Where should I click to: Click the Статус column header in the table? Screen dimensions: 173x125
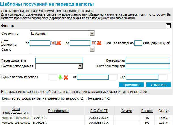(164, 111)
